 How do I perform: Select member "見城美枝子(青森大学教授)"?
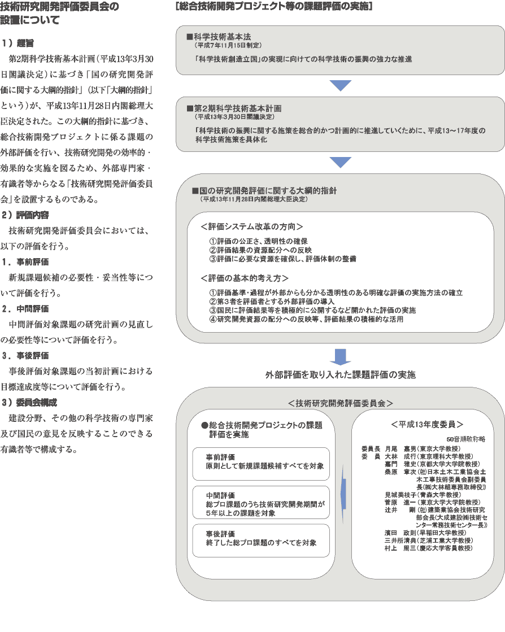point(423,495)
